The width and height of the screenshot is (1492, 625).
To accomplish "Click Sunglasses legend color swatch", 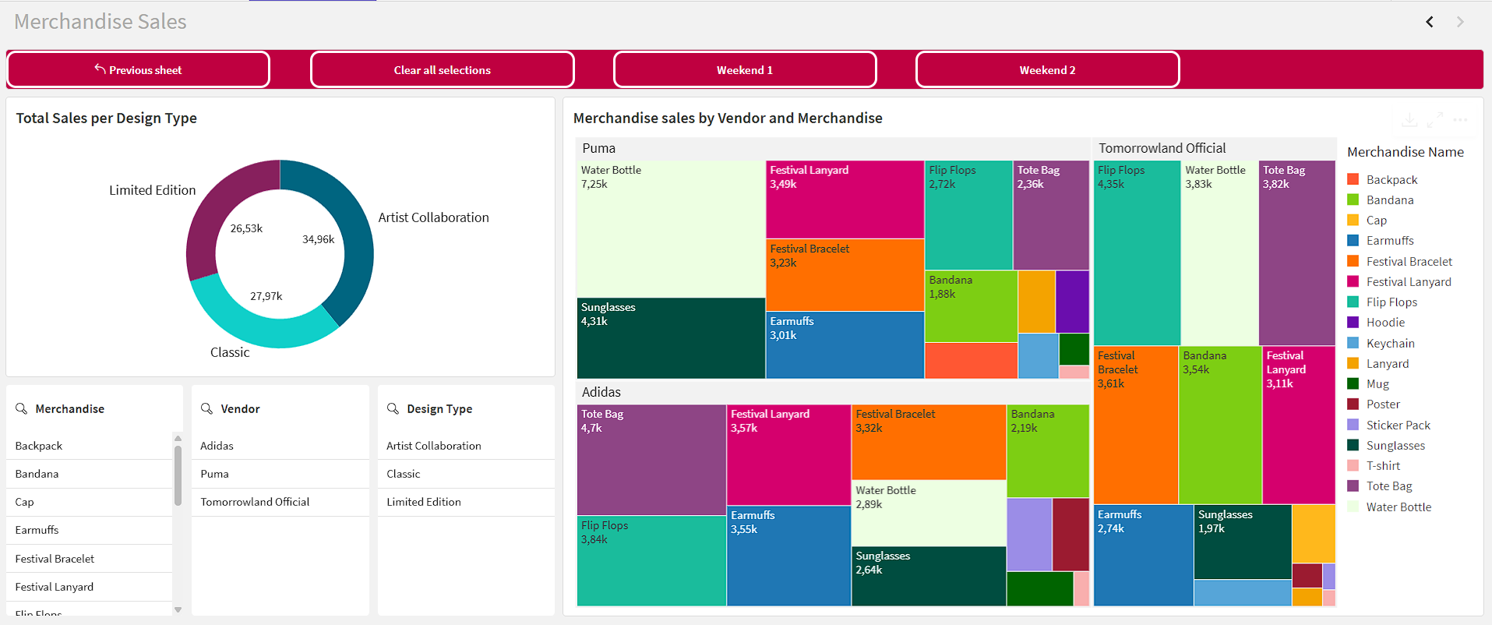I will (x=1353, y=445).
